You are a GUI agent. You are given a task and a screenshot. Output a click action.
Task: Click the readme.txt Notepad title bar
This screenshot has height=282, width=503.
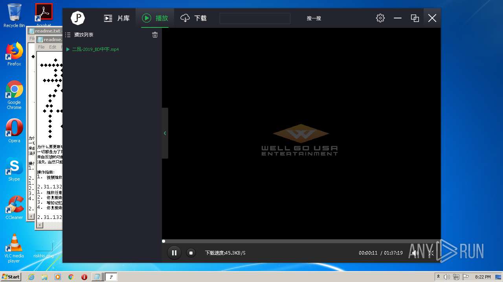(x=49, y=40)
